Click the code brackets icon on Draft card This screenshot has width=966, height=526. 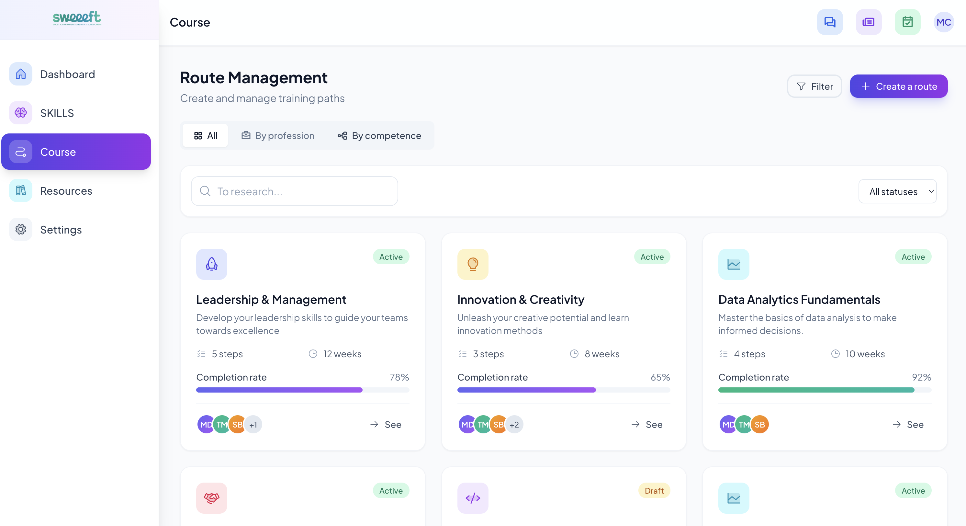(473, 498)
